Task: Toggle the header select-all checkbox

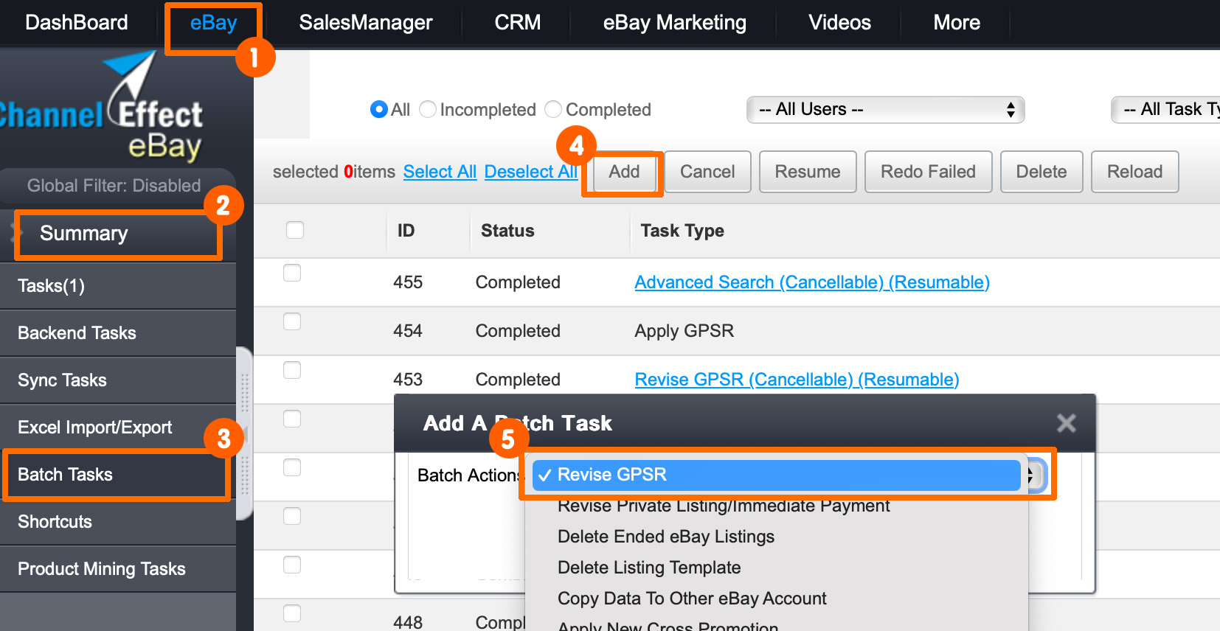Action: (295, 230)
